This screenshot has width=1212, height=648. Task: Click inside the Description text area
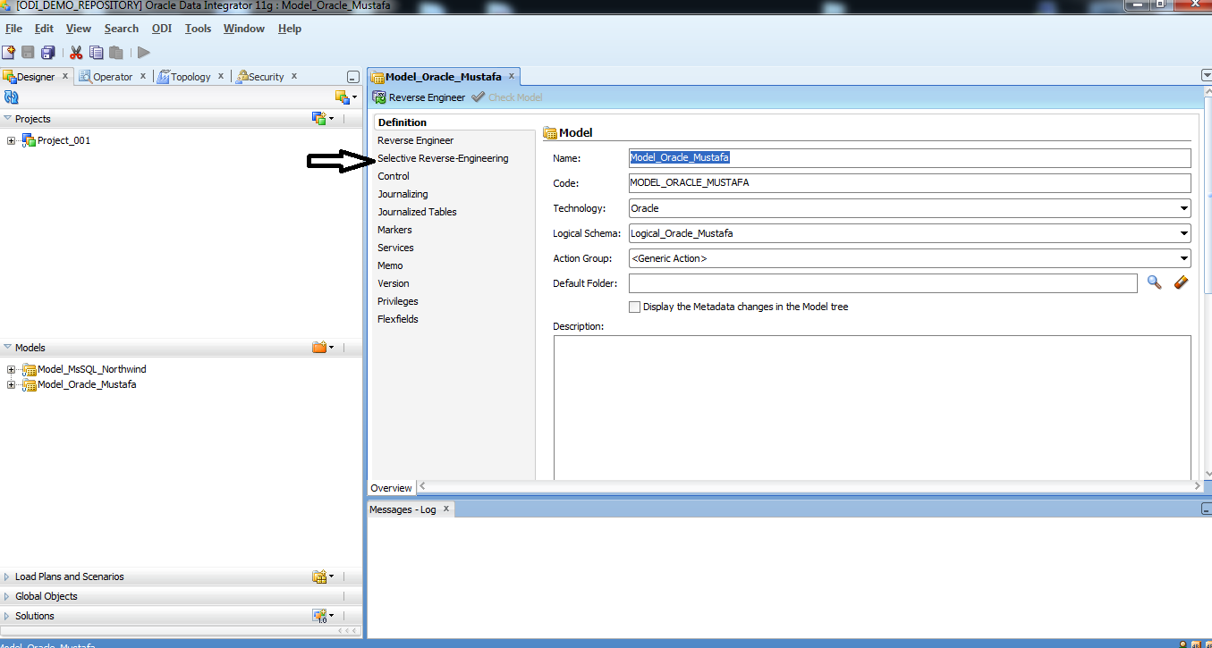click(872, 408)
